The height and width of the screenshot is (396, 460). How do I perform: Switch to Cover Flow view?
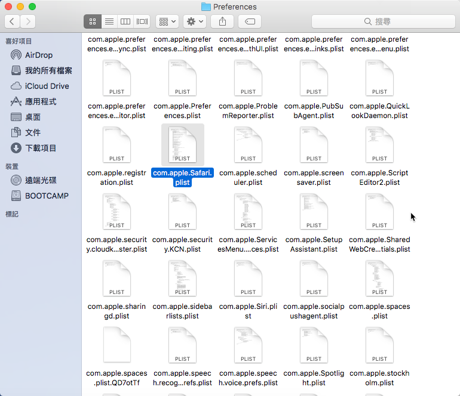coord(142,21)
